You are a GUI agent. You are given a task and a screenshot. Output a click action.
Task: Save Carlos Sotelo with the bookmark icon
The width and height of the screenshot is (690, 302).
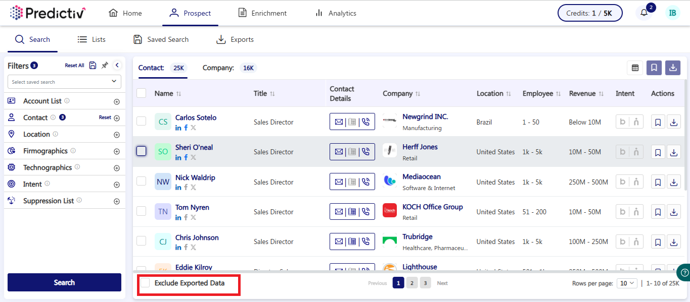[658, 122]
